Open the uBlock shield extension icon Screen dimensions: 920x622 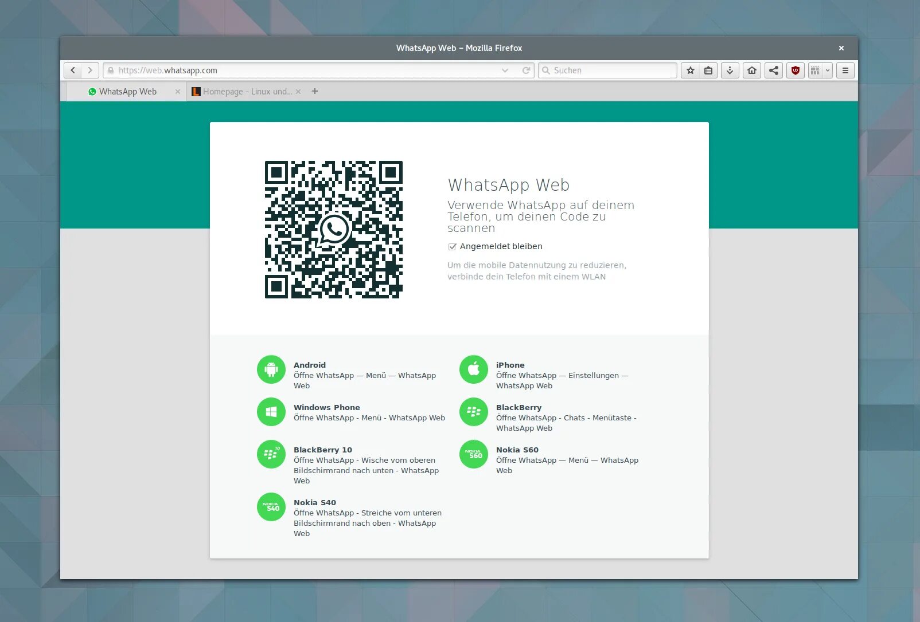796,70
